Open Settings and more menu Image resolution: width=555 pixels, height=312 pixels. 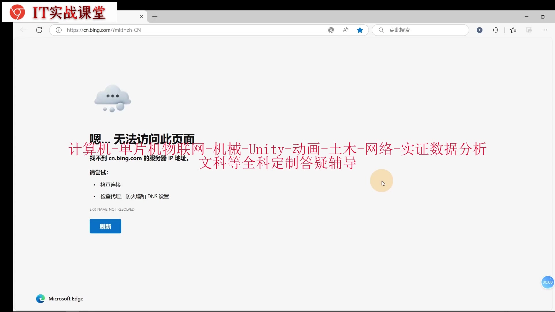[545, 30]
